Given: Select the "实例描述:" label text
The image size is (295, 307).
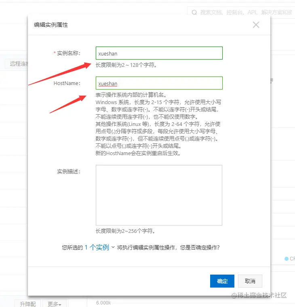Looking at the screenshot, I should click(x=69, y=171).
